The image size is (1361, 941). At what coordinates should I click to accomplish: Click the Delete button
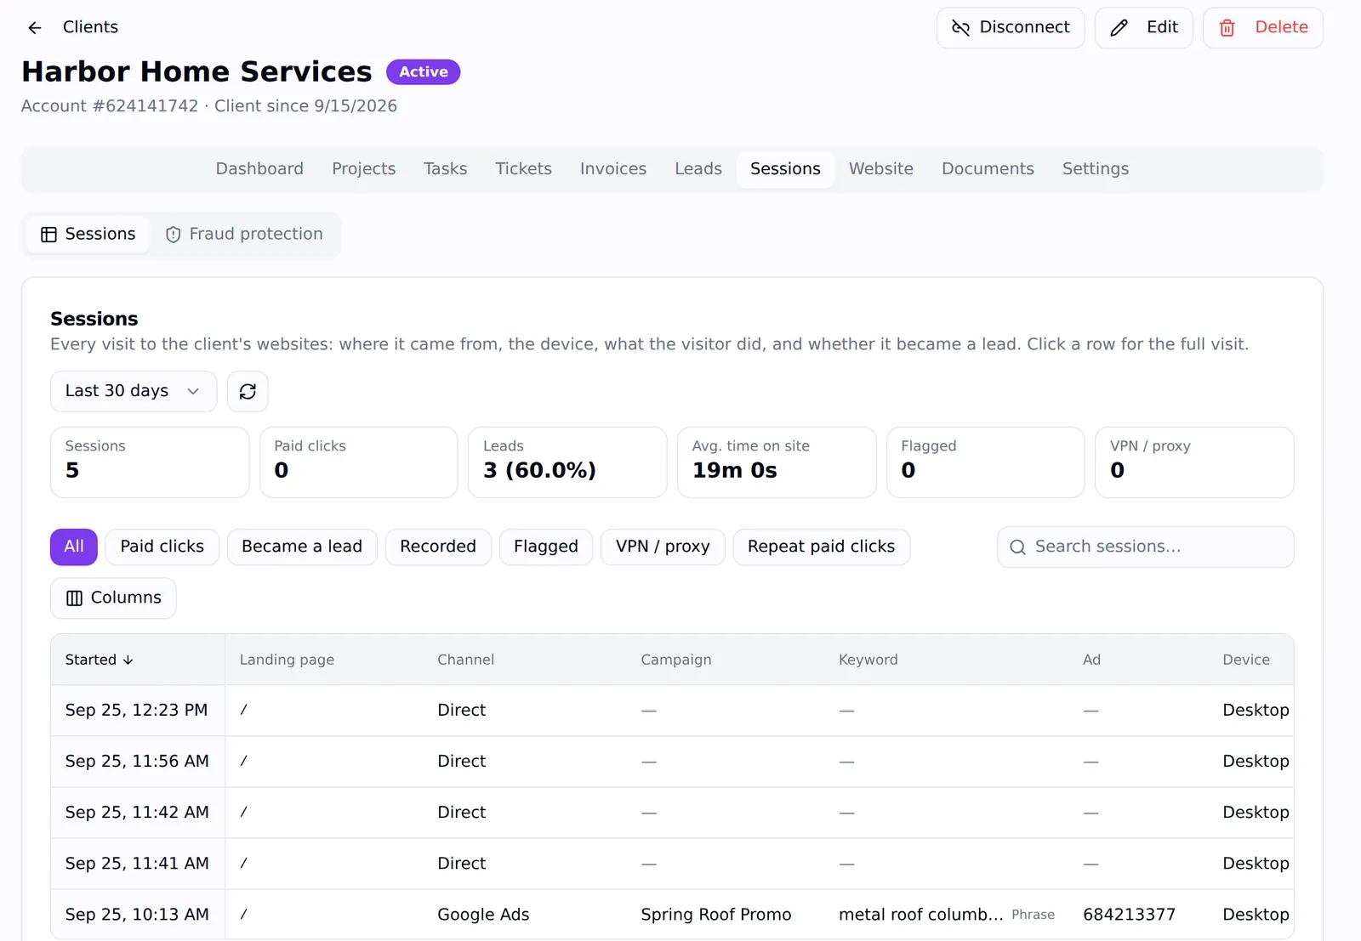pyautogui.click(x=1263, y=28)
